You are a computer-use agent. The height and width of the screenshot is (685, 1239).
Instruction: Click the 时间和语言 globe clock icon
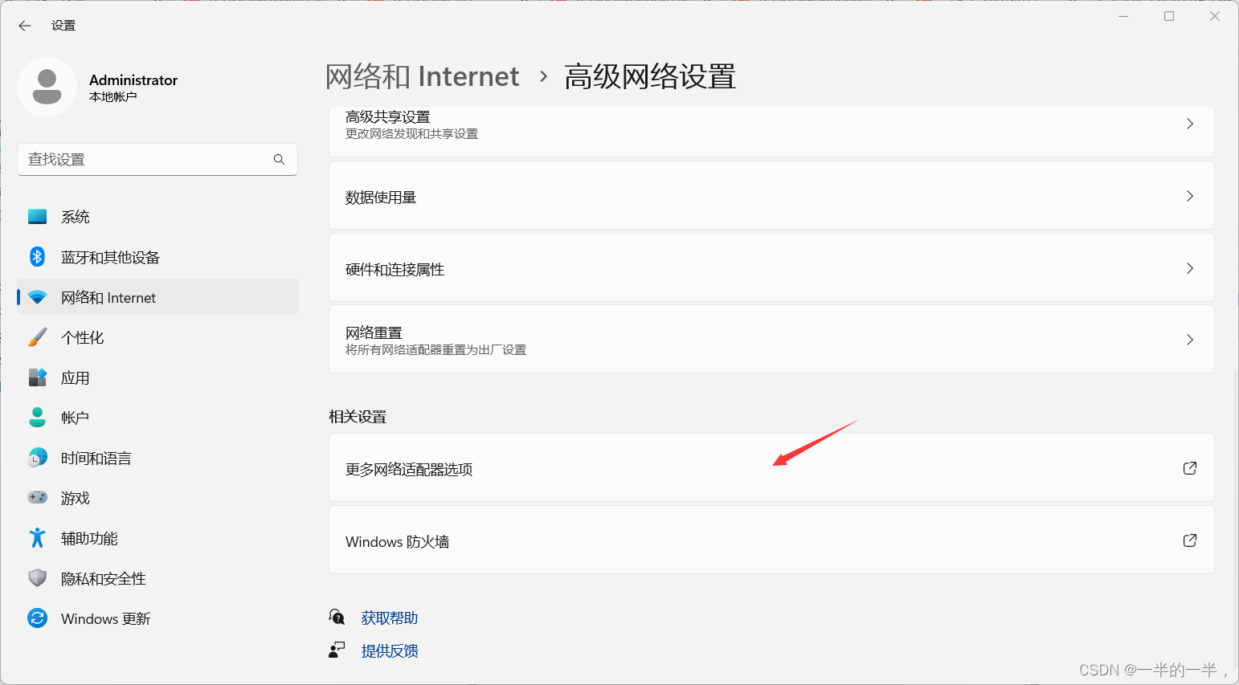(37, 458)
